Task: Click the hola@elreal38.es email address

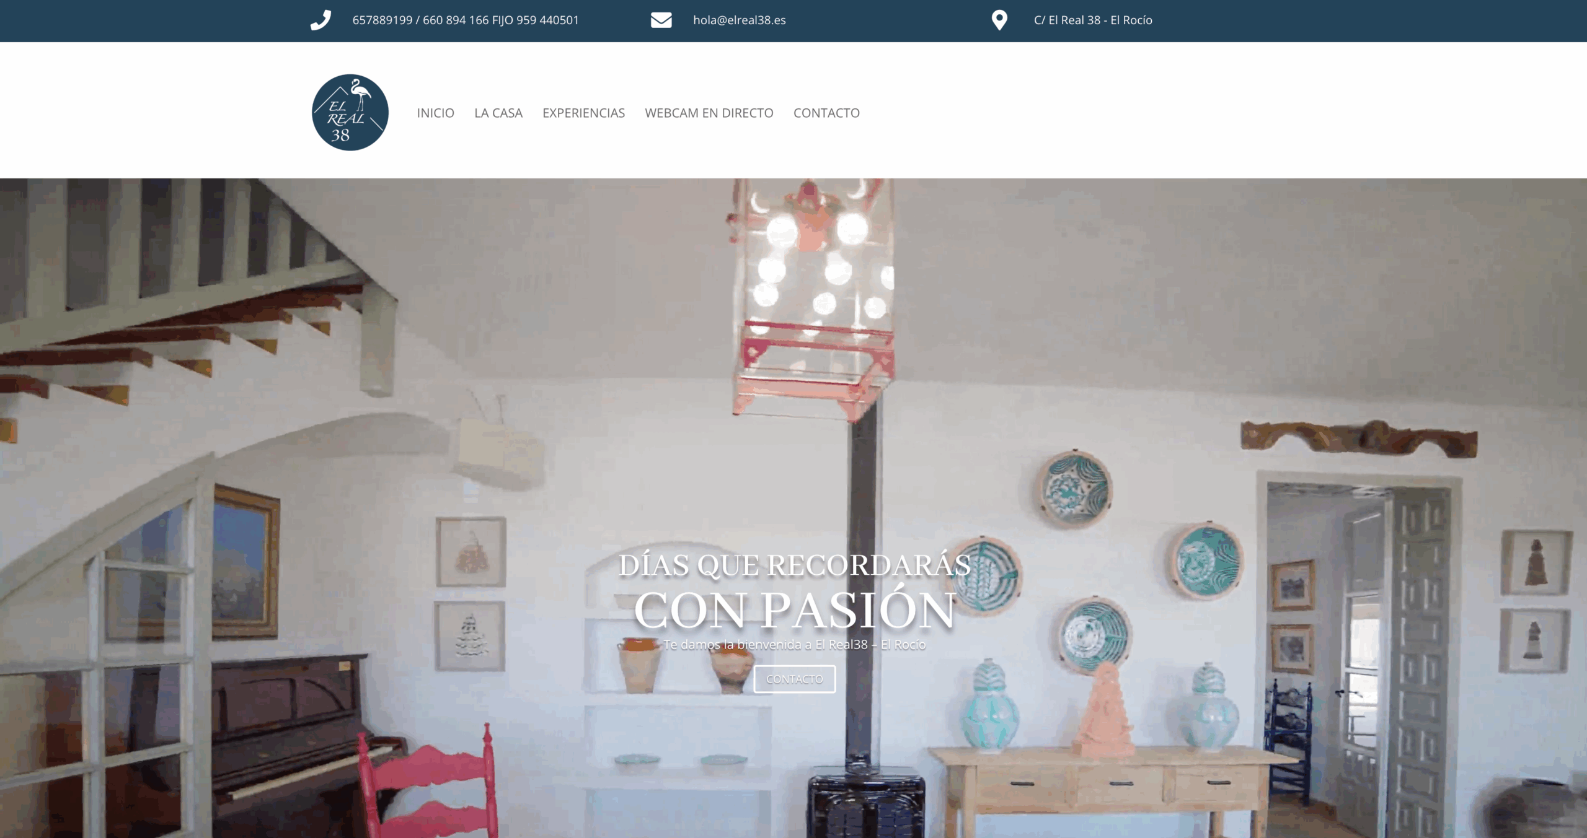Action: click(740, 20)
